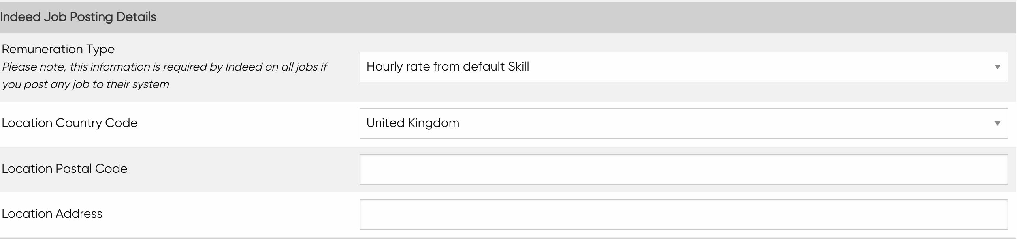Open the Remuneration Type dropdown arrow
Screen dimensions: 1017x239
point(997,67)
